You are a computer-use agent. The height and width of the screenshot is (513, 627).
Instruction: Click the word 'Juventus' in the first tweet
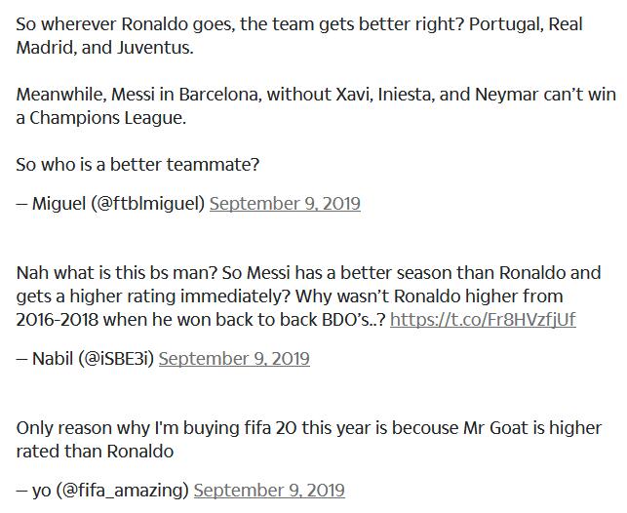[155, 48]
